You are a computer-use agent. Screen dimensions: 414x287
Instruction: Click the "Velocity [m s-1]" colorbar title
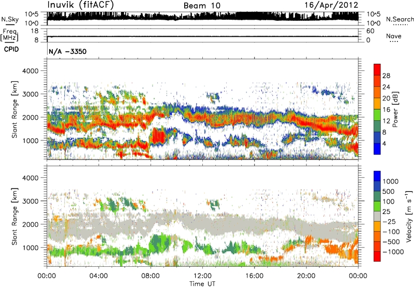(409, 217)
